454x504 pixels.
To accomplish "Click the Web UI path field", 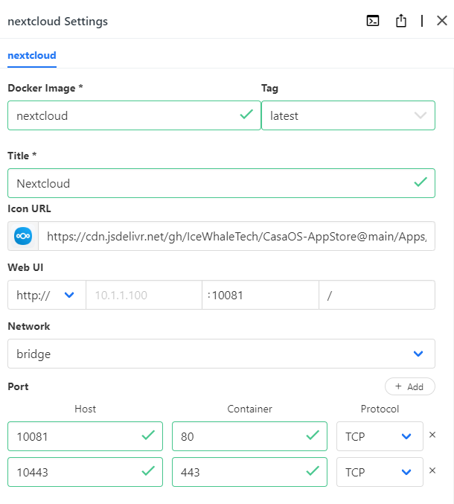I will 377,295.
